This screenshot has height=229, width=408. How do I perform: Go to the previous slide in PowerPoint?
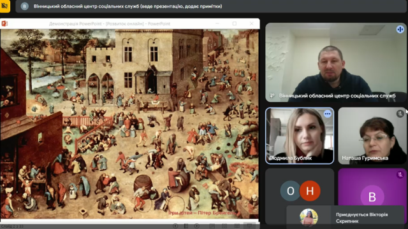(175, 226)
